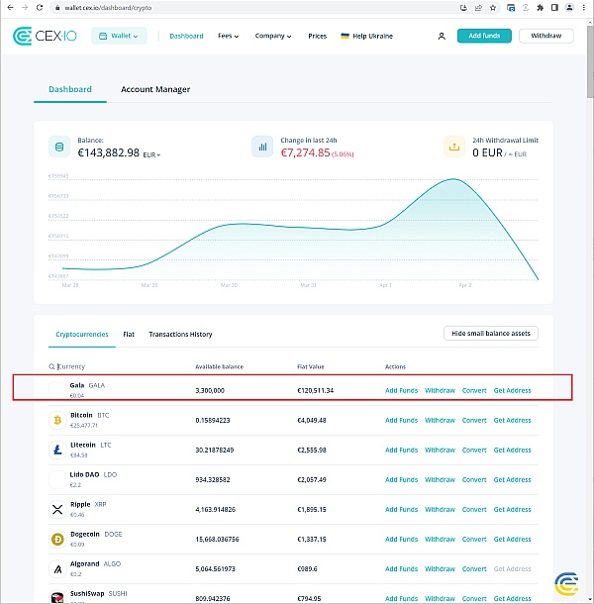Viewport: 594px width, 604px height.
Task: Expand the Fees menu
Action: [228, 36]
